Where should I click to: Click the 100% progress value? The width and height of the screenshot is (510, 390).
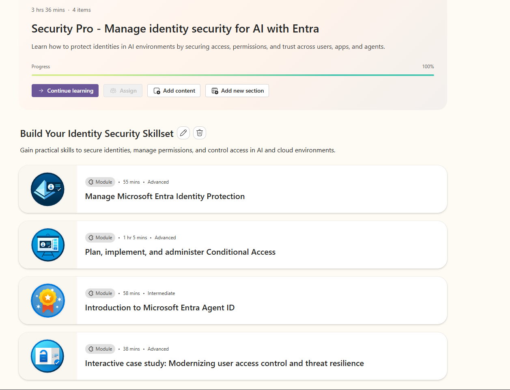428,67
